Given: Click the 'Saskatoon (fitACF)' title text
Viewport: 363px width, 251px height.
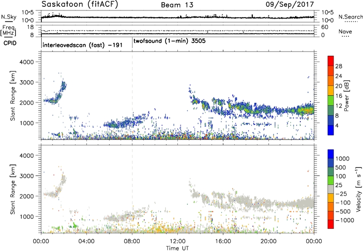Looking at the screenshot, I should click(80, 5).
